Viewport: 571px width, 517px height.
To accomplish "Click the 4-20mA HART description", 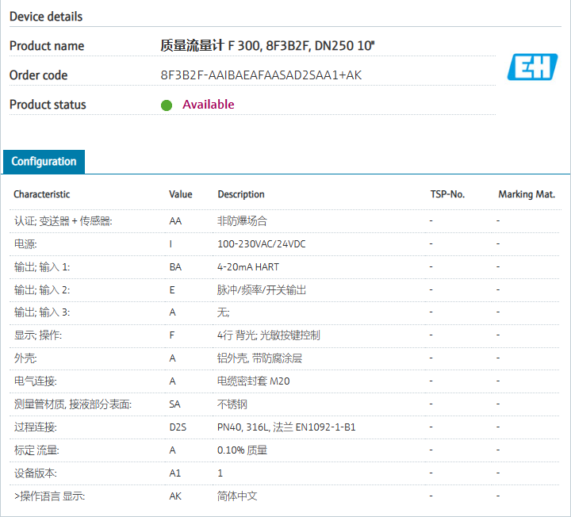I will 247,267.
